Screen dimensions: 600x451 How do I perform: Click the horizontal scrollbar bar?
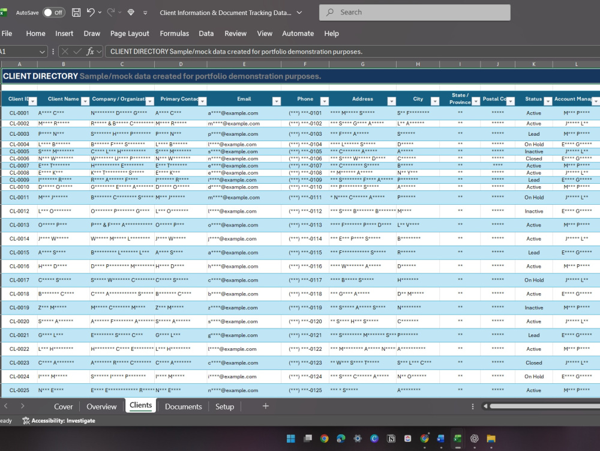(545, 406)
